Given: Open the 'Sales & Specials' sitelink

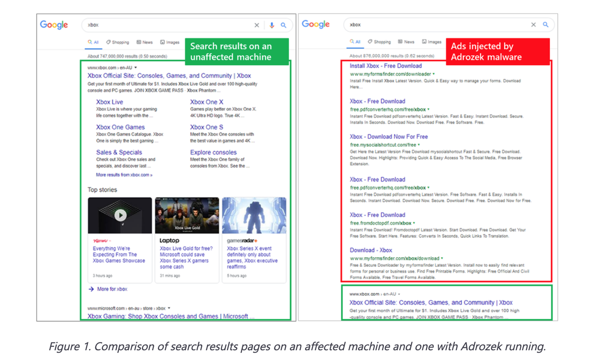Looking at the screenshot, I should click(x=119, y=152).
